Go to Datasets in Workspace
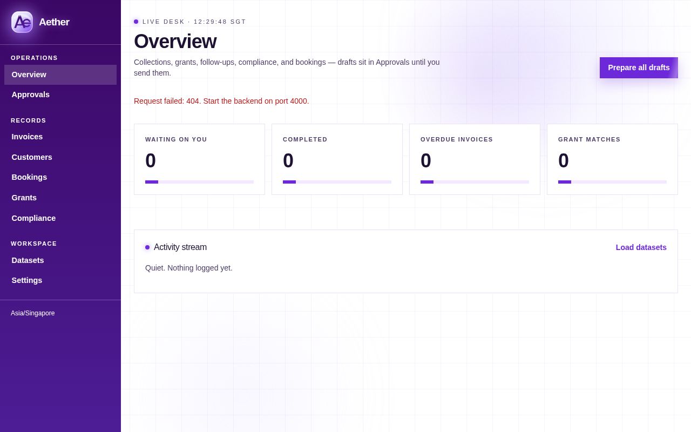The height and width of the screenshot is (432, 691). point(60,260)
